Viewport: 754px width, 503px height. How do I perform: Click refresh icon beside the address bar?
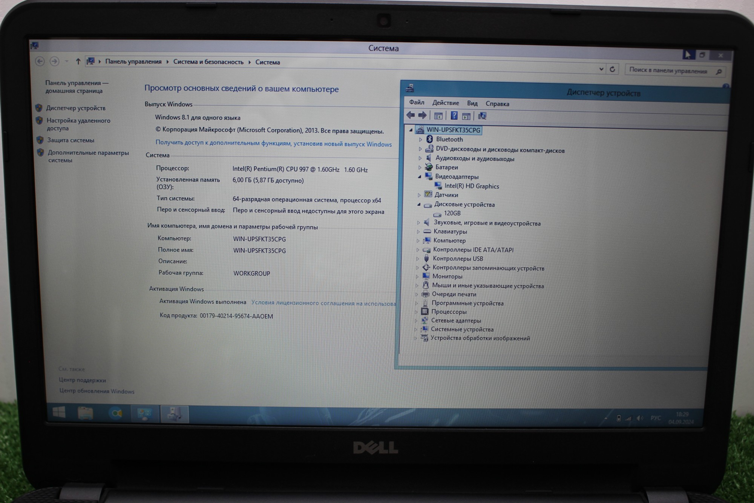(612, 69)
